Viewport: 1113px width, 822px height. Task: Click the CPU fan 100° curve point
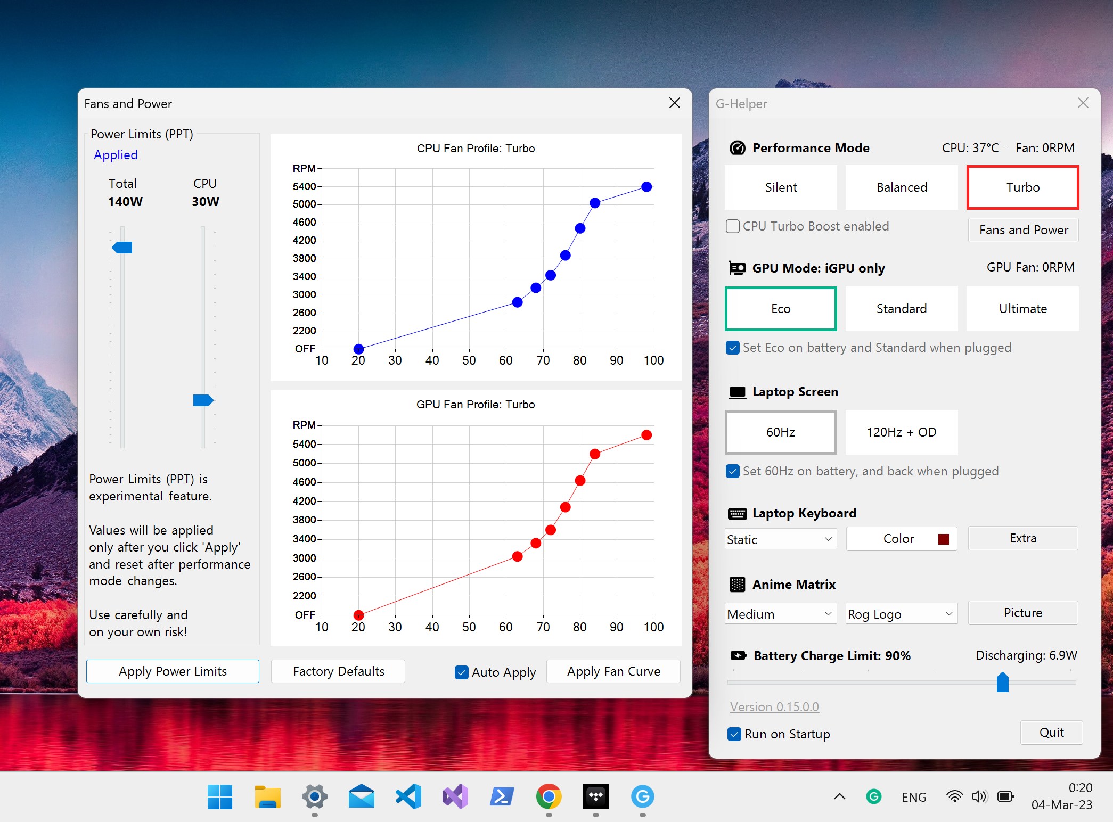click(646, 187)
